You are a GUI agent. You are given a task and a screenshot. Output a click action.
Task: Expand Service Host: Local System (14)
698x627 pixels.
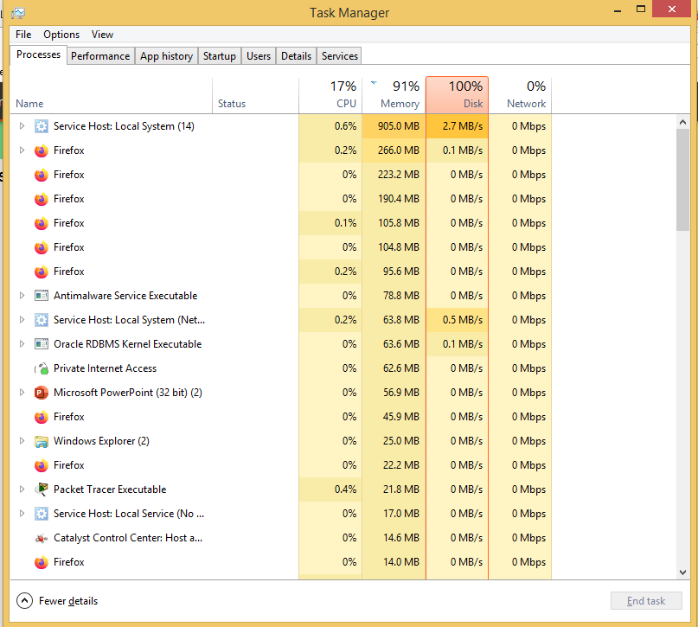(x=22, y=126)
